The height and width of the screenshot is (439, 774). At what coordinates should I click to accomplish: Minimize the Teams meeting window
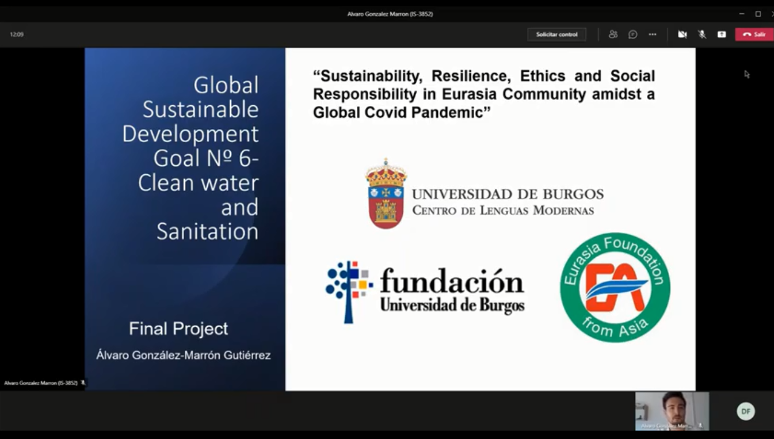tap(741, 14)
